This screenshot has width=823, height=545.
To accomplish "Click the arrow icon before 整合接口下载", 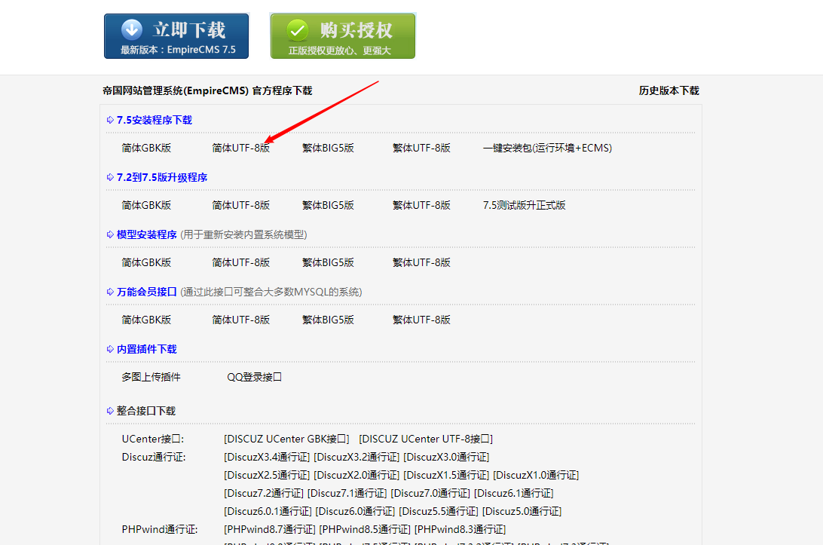I will point(111,409).
